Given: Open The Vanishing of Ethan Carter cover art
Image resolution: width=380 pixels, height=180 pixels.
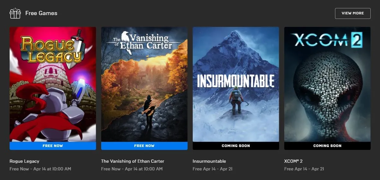Looking at the screenshot, I should tap(144, 84).
